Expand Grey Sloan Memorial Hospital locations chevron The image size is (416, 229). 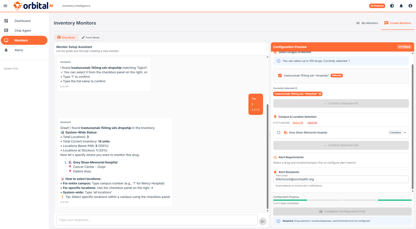405,133
